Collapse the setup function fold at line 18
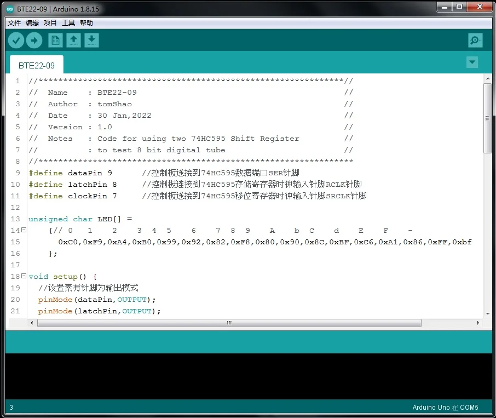The height and width of the screenshot is (418, 496). [24, 276]
